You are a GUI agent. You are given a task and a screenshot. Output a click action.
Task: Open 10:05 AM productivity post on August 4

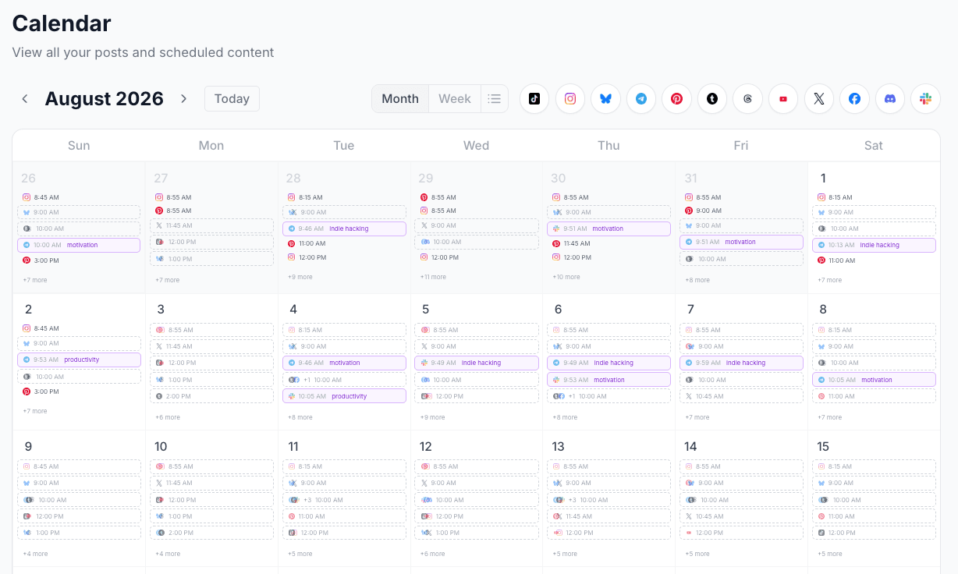(x=344, y=396)
